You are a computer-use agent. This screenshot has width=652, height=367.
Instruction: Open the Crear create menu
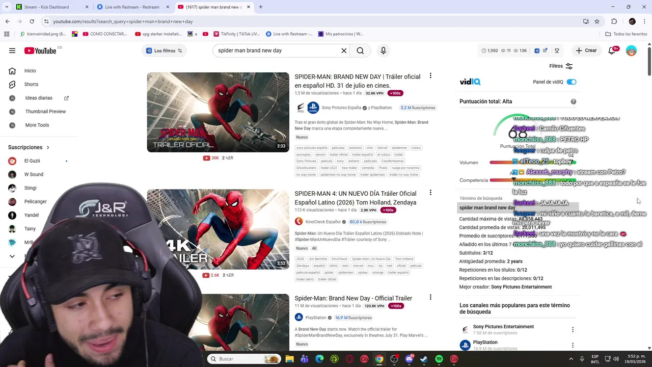point(586,50)
